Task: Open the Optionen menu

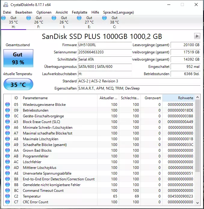Action: click(x=44, y=12)
